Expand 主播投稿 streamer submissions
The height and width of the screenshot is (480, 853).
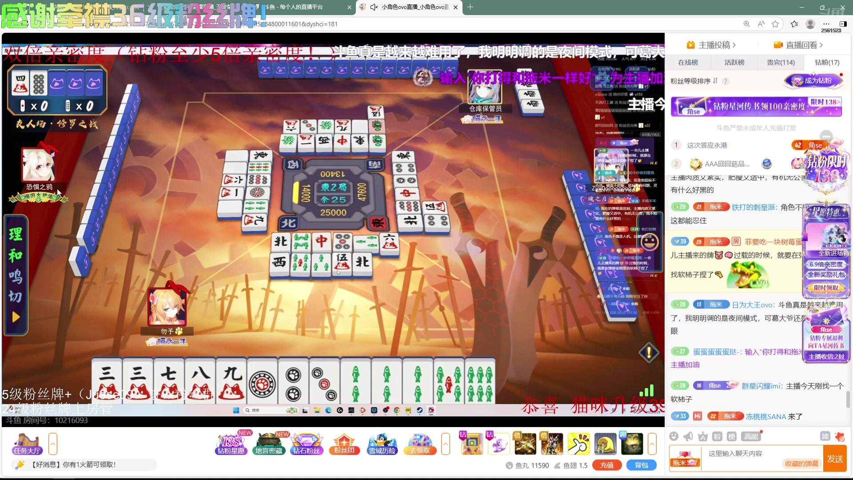711,45
